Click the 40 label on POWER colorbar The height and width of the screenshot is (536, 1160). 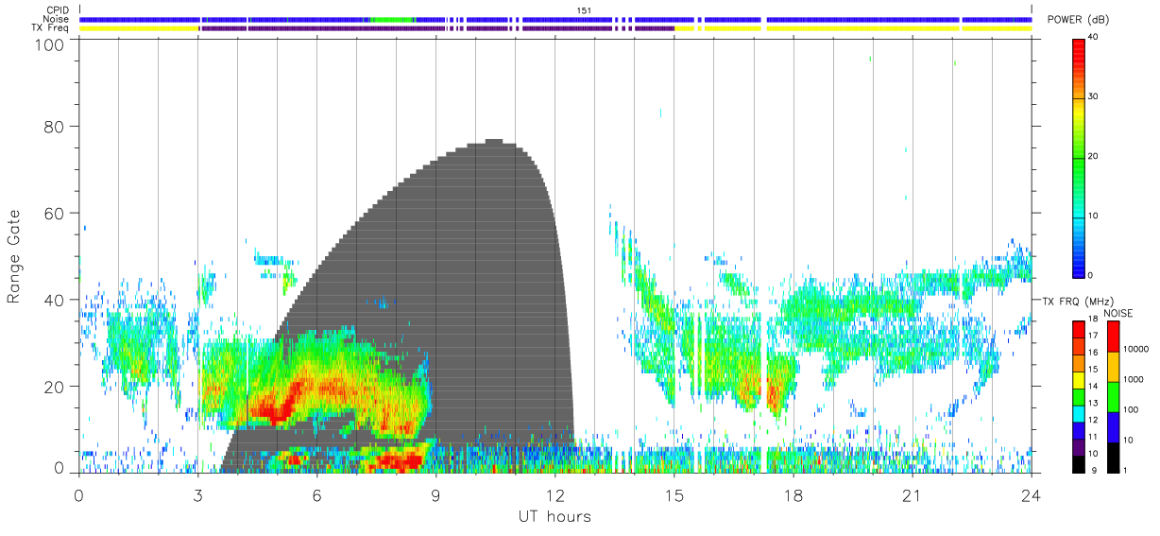point(1094,37)
